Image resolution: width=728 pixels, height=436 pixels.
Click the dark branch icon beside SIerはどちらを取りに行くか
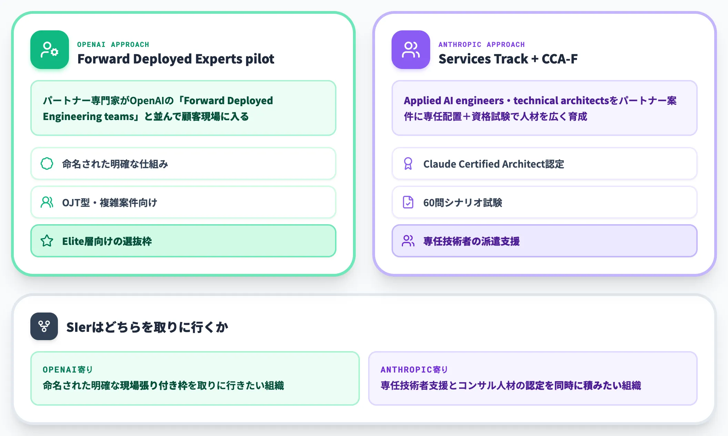click(44, 326)
